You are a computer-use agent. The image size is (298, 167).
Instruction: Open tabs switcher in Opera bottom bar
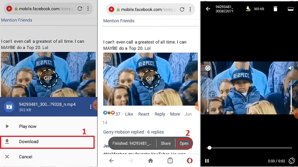(x=170, y=161)
